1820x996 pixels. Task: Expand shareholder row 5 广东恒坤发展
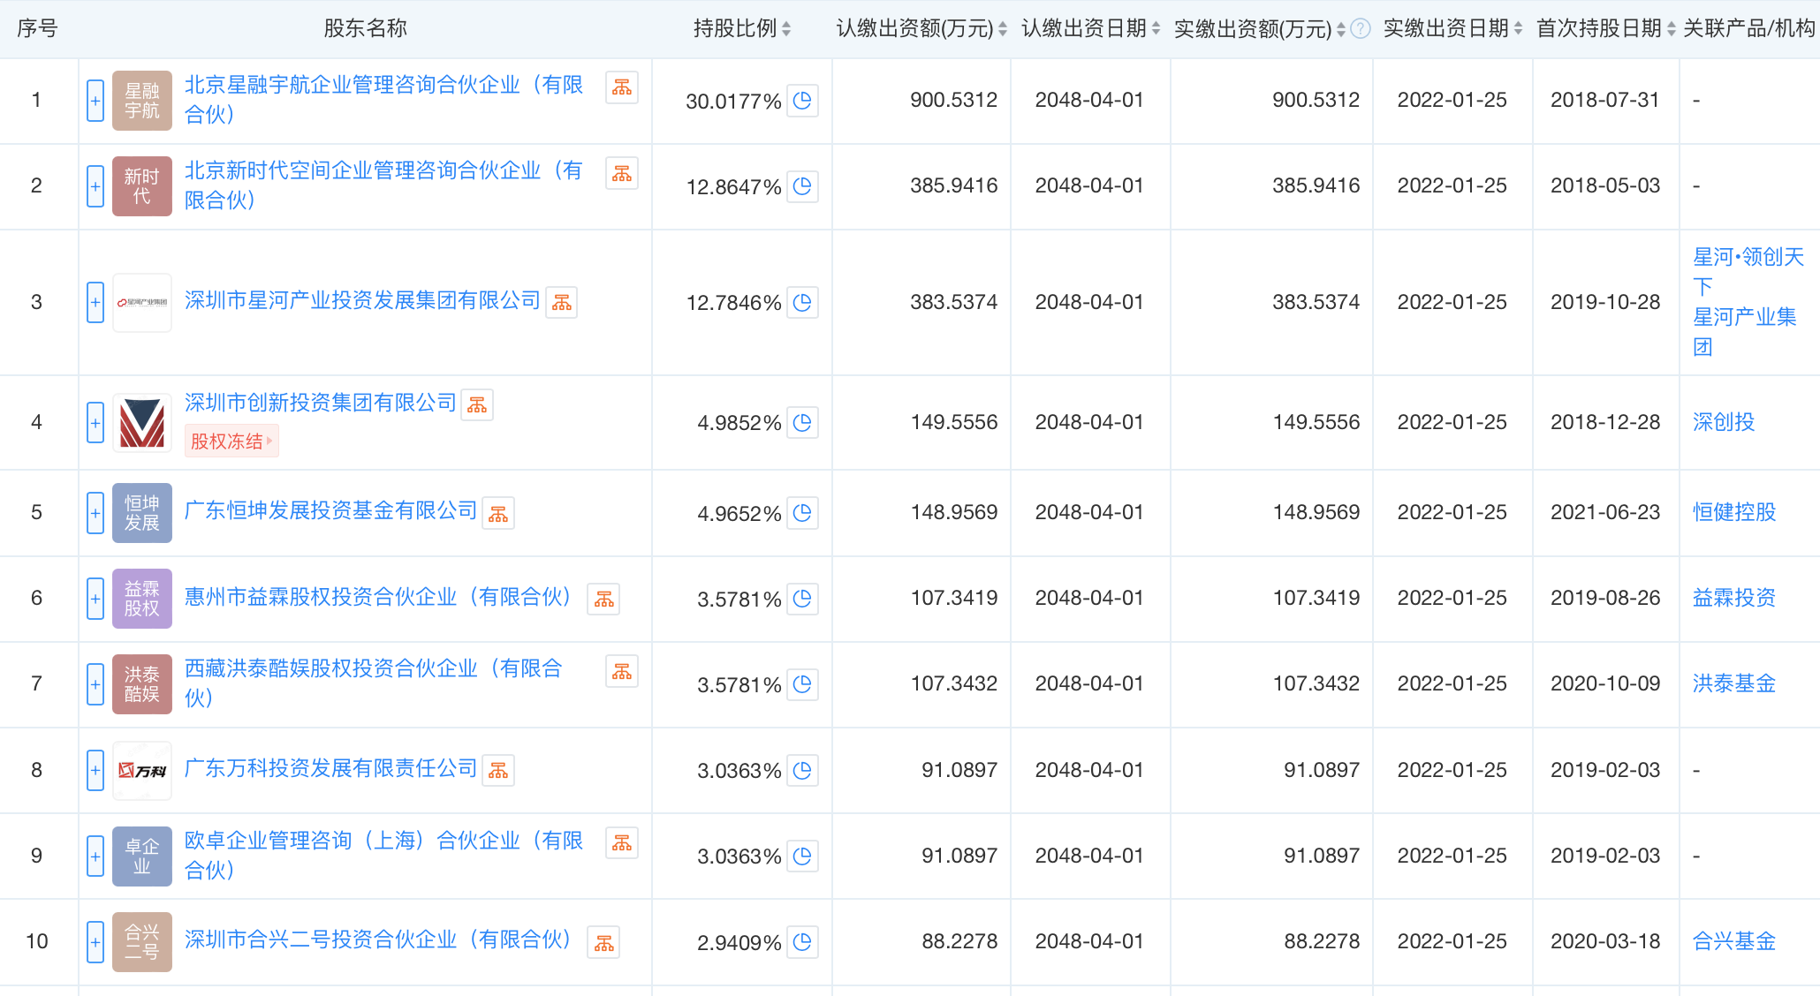point(95,513)
